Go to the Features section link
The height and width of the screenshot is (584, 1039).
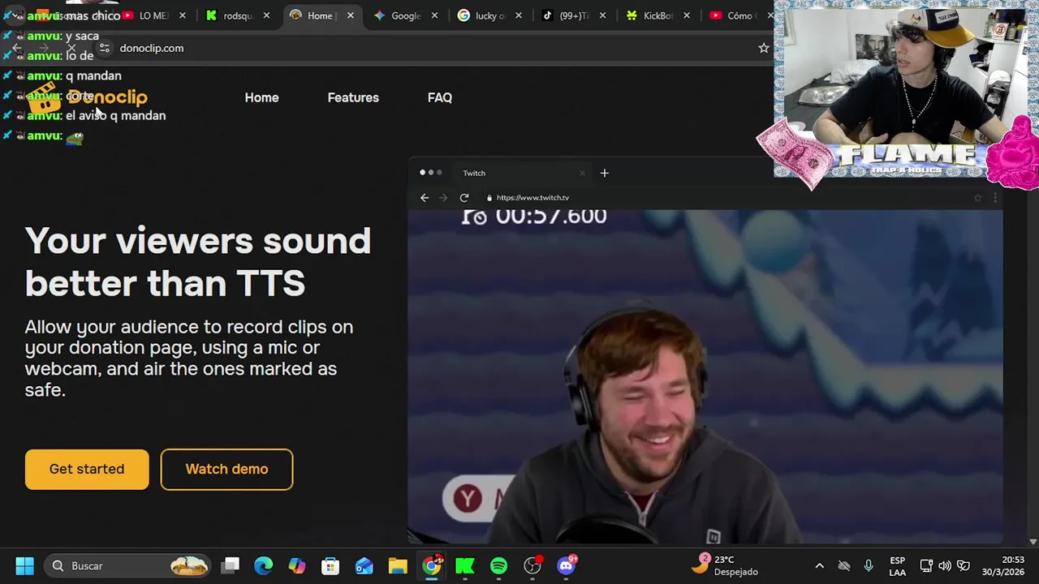tap(353, 97)
